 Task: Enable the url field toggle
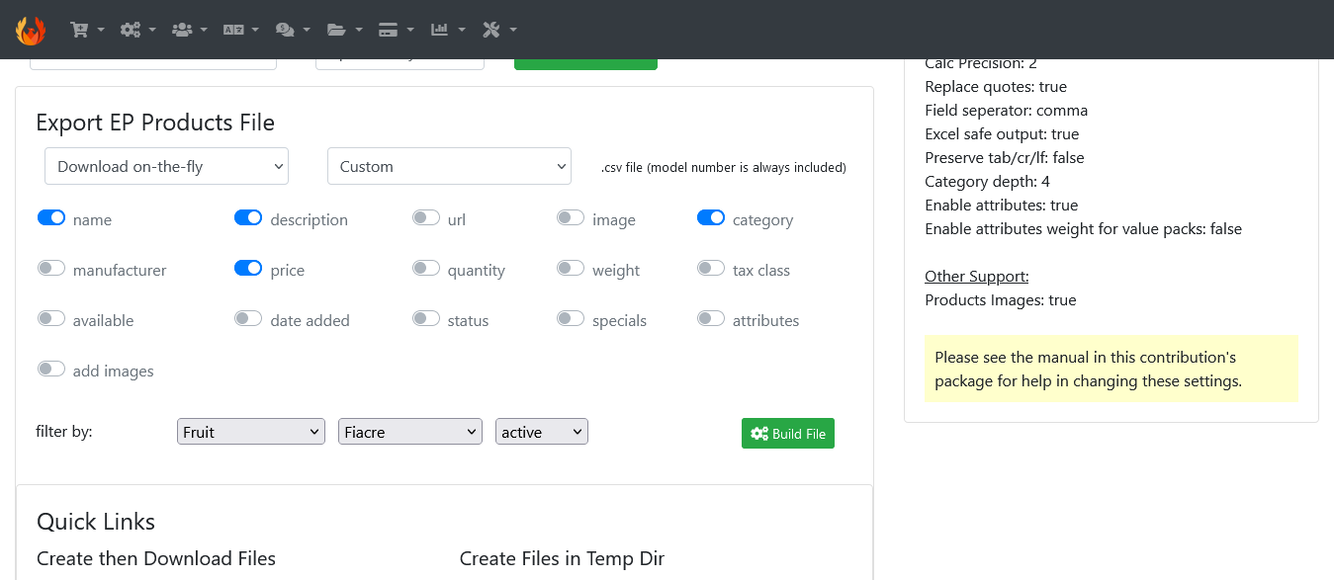pos(426,217)
